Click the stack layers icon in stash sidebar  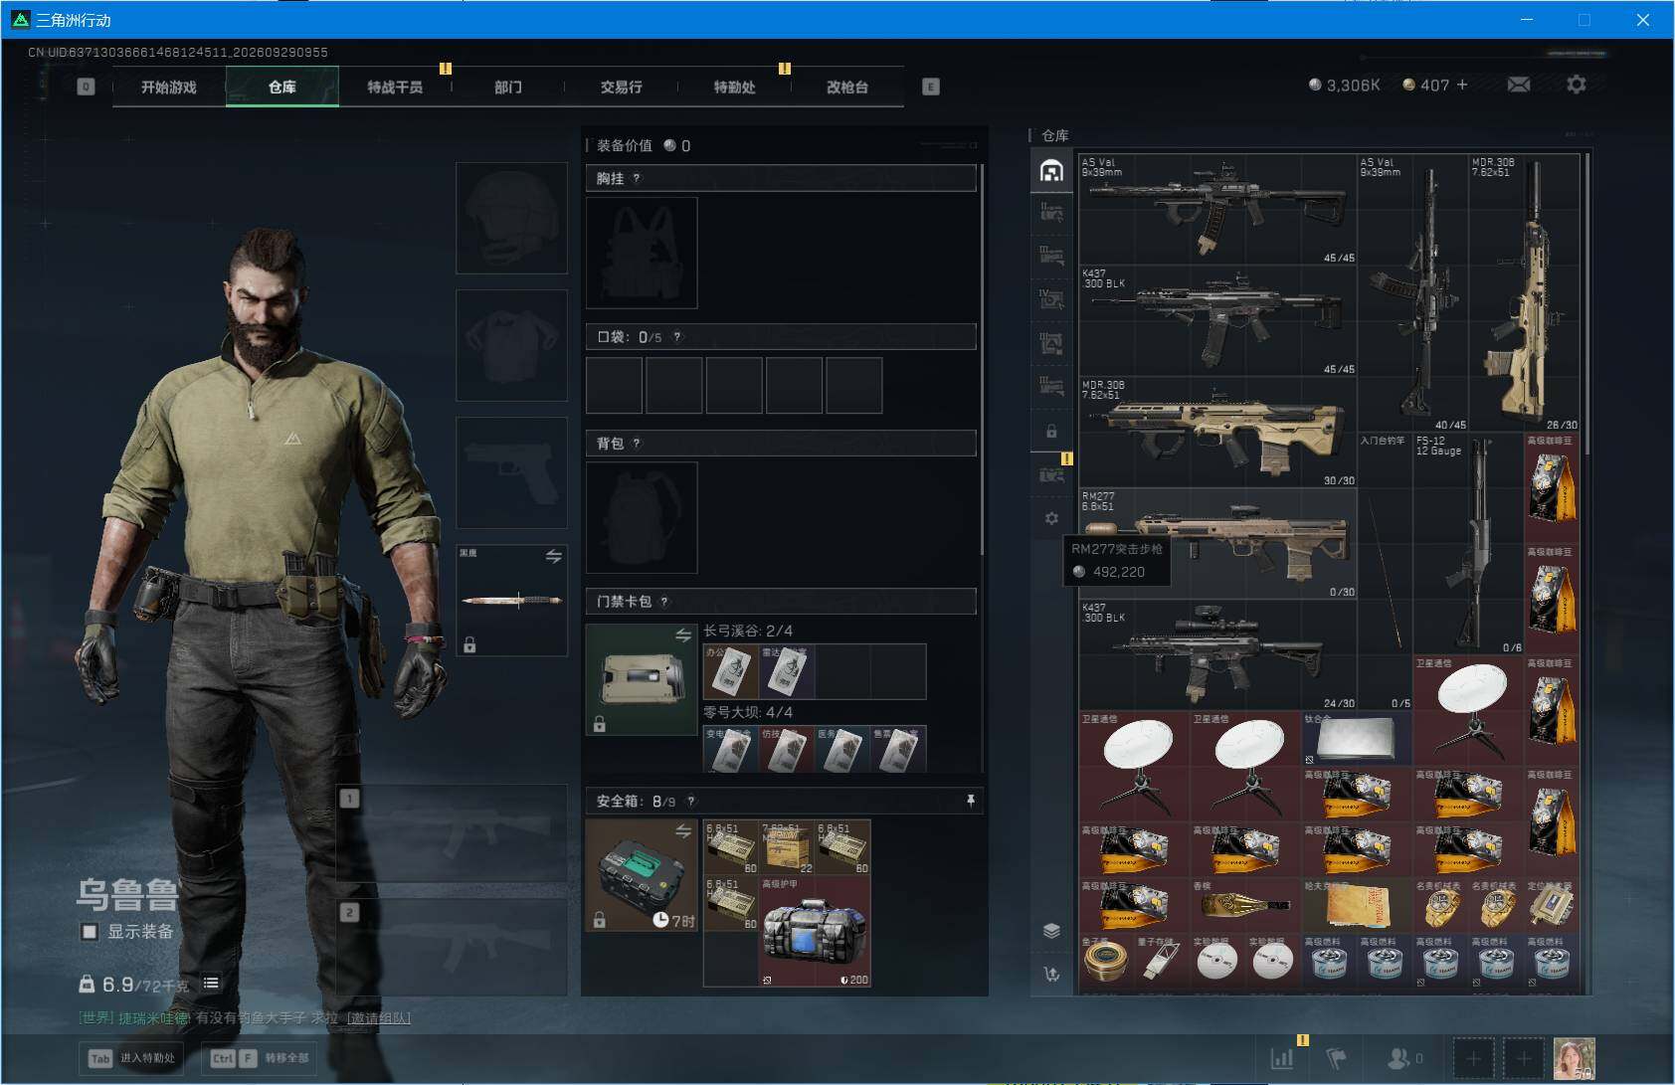click(x=1051, y=931)
